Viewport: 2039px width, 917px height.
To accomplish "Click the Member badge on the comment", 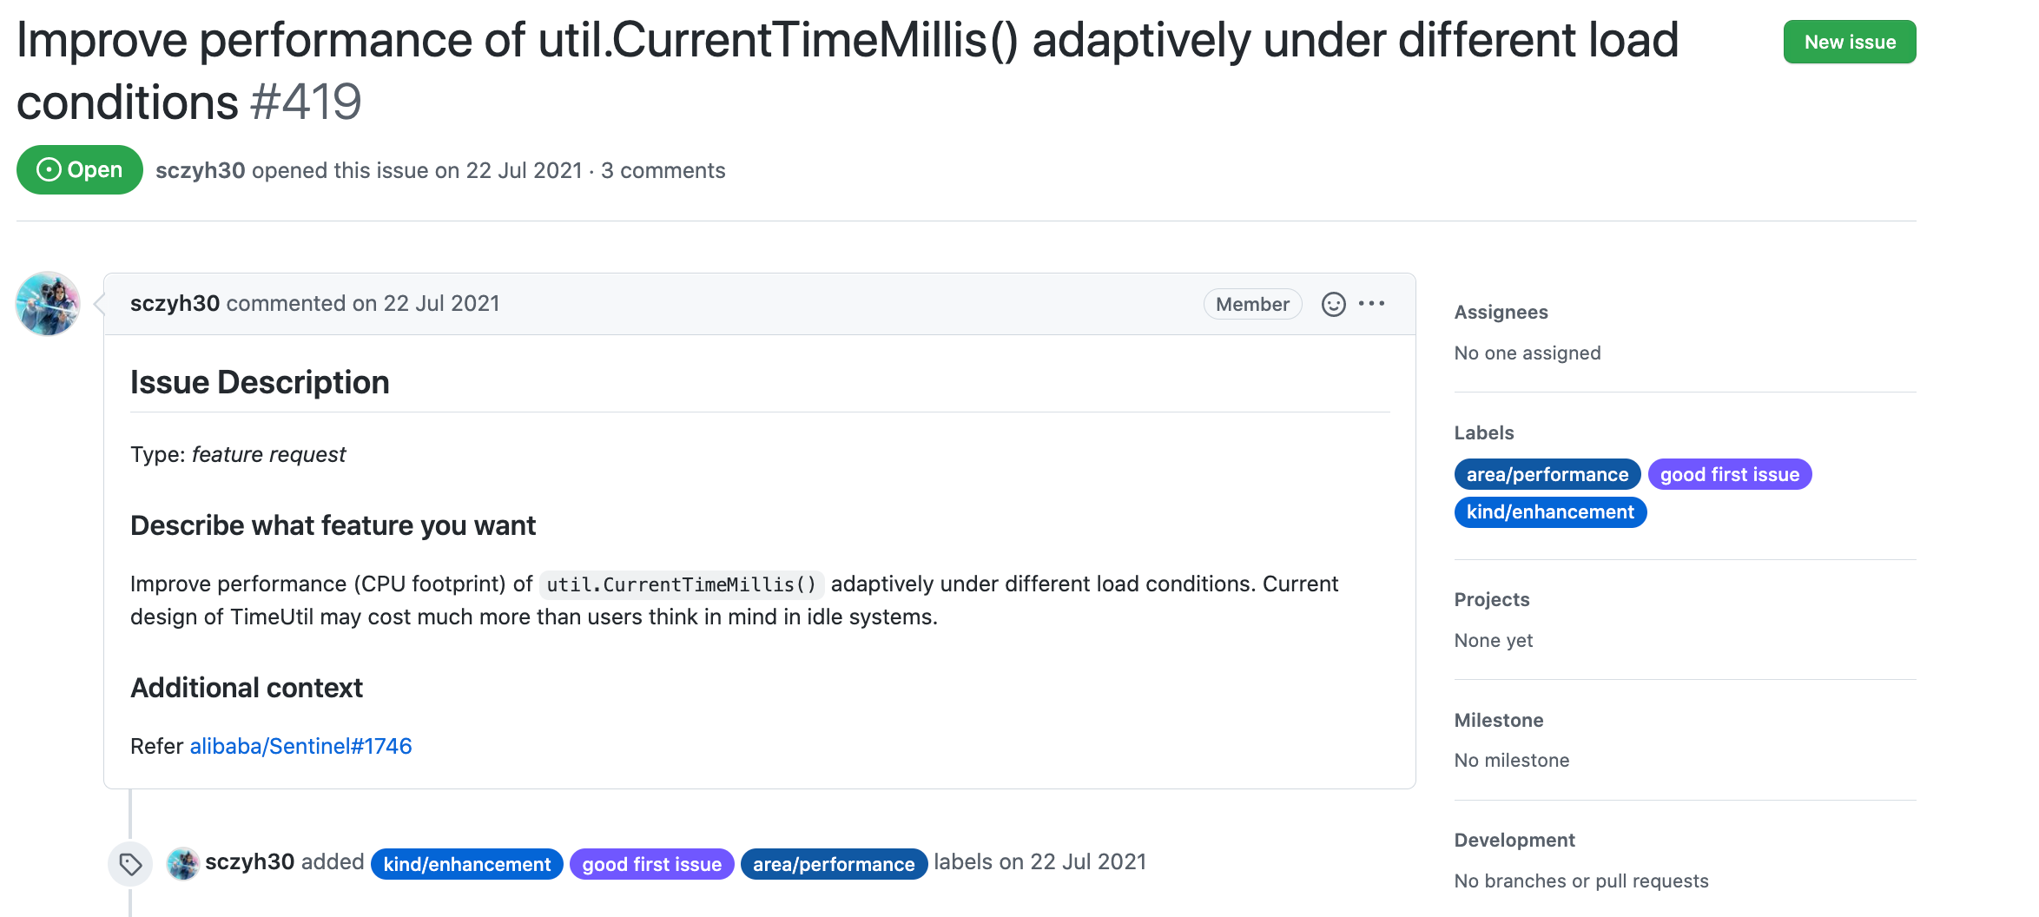I will point(1251,304).
